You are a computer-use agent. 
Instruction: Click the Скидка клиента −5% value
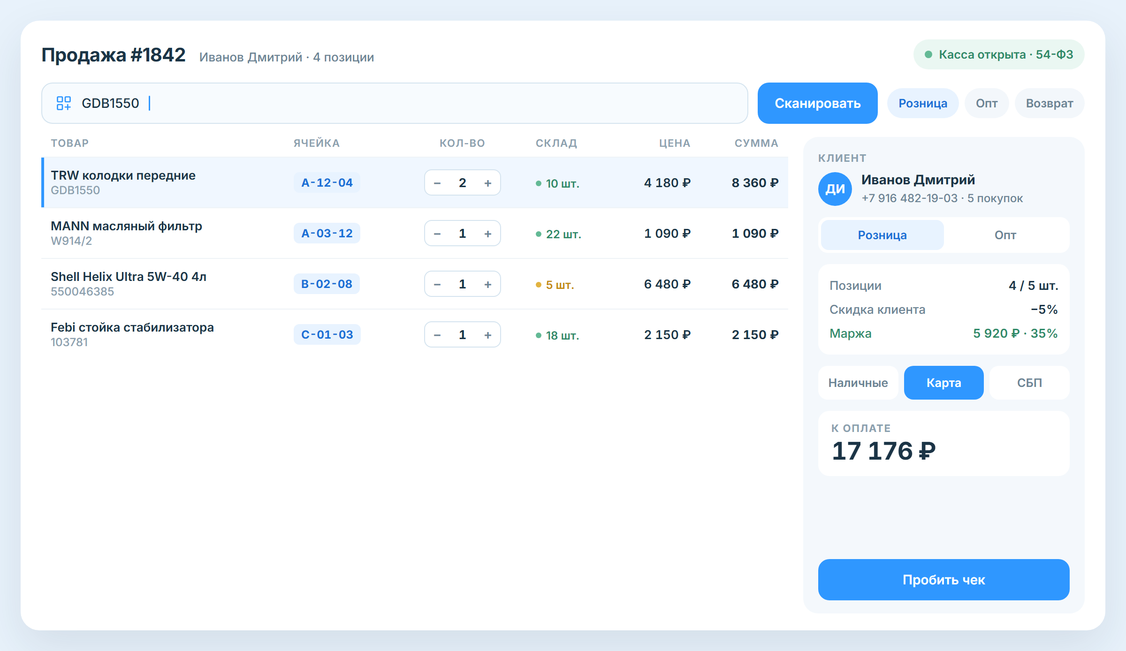[1044, 310]
